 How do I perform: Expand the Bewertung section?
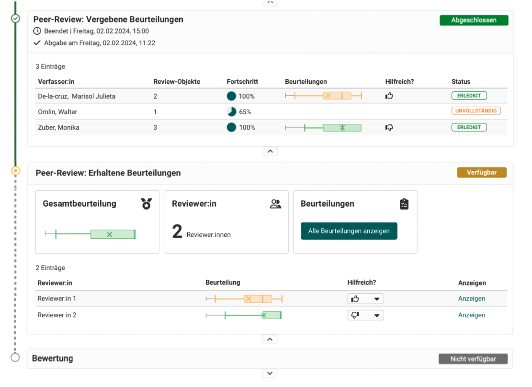click(x=270, y=373)
